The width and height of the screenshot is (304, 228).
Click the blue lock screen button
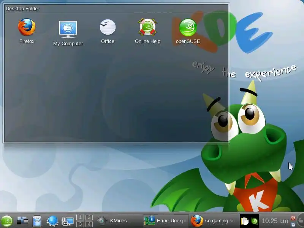[293, 225]
